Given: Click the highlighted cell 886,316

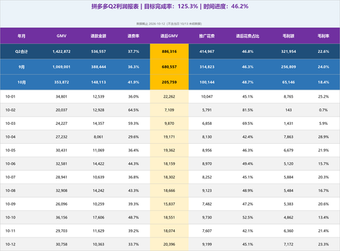Looking at the screenshot, I should tap(169, 52).
